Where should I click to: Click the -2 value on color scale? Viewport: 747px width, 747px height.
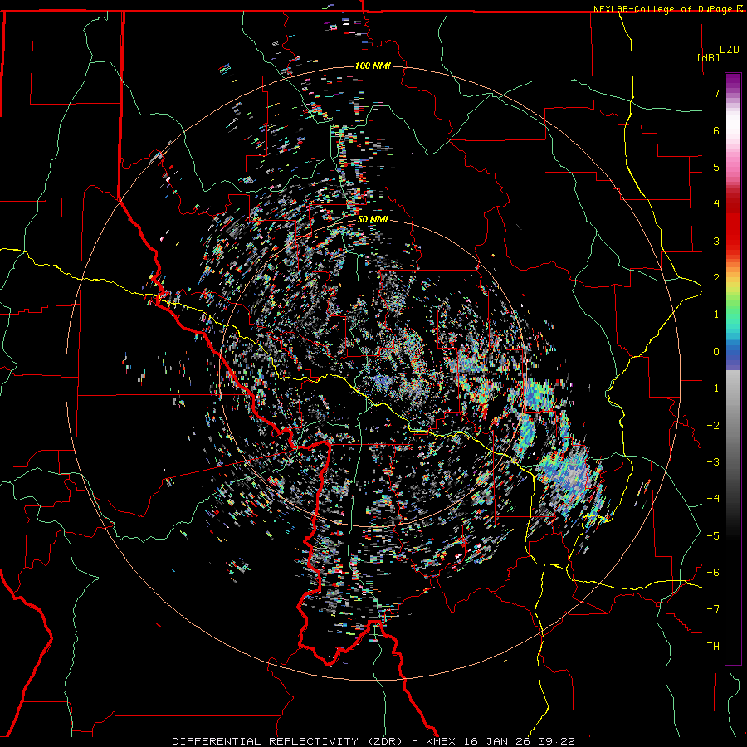pos(713,426)
